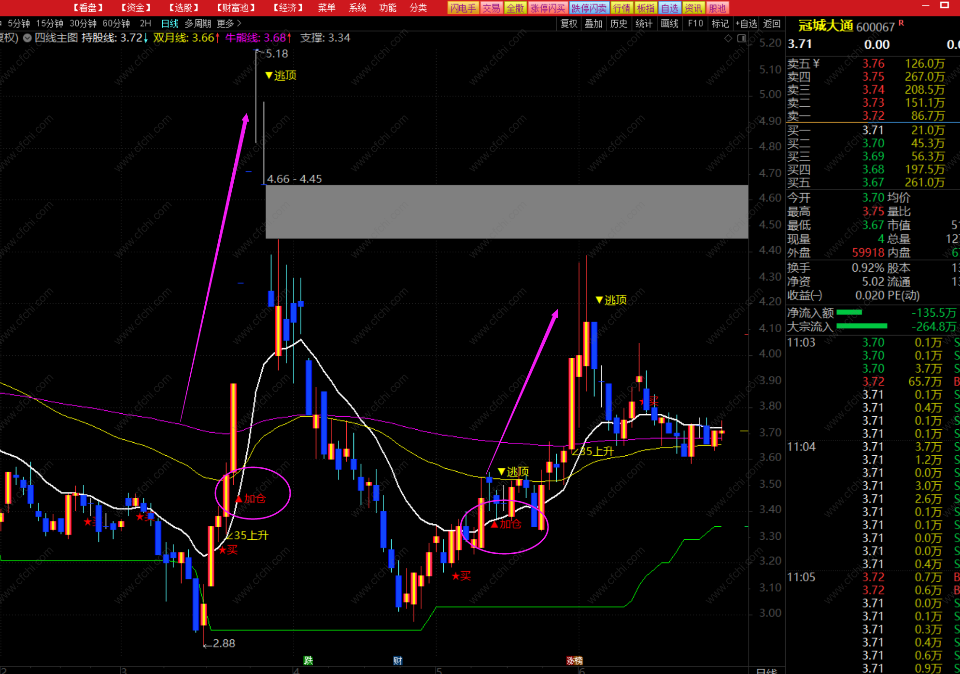960x674 pixels.
Task: Switch to the 5分钟 period tab
Action: coord(18,23)
